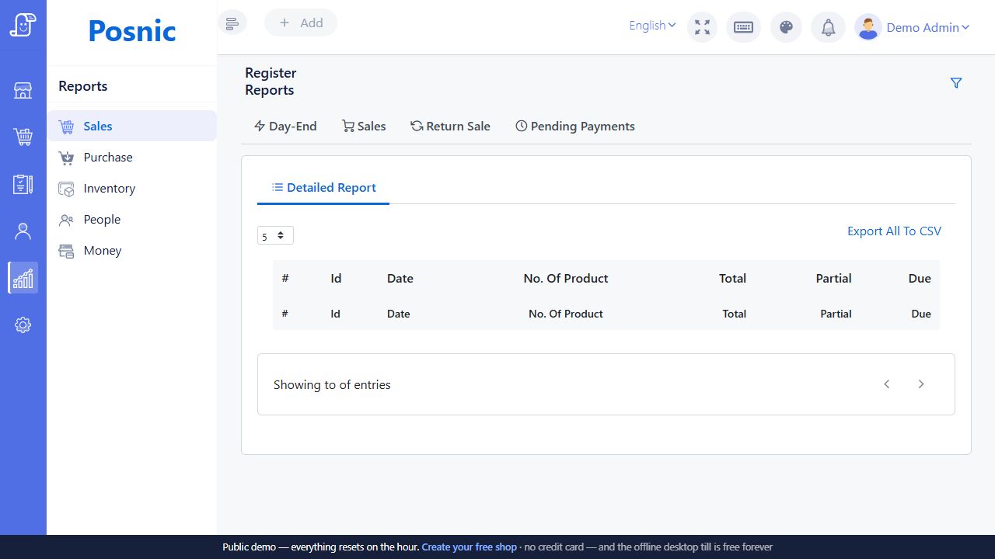Open the notifications bell icon
This screenshot has height=559, width=995.
pos(829,28)
